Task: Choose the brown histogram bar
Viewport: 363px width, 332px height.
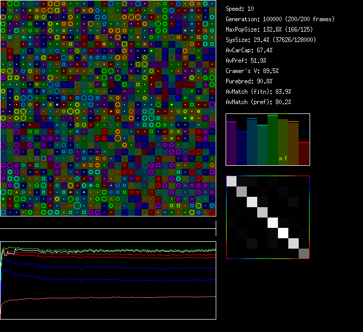Action: tap(294, 143)
